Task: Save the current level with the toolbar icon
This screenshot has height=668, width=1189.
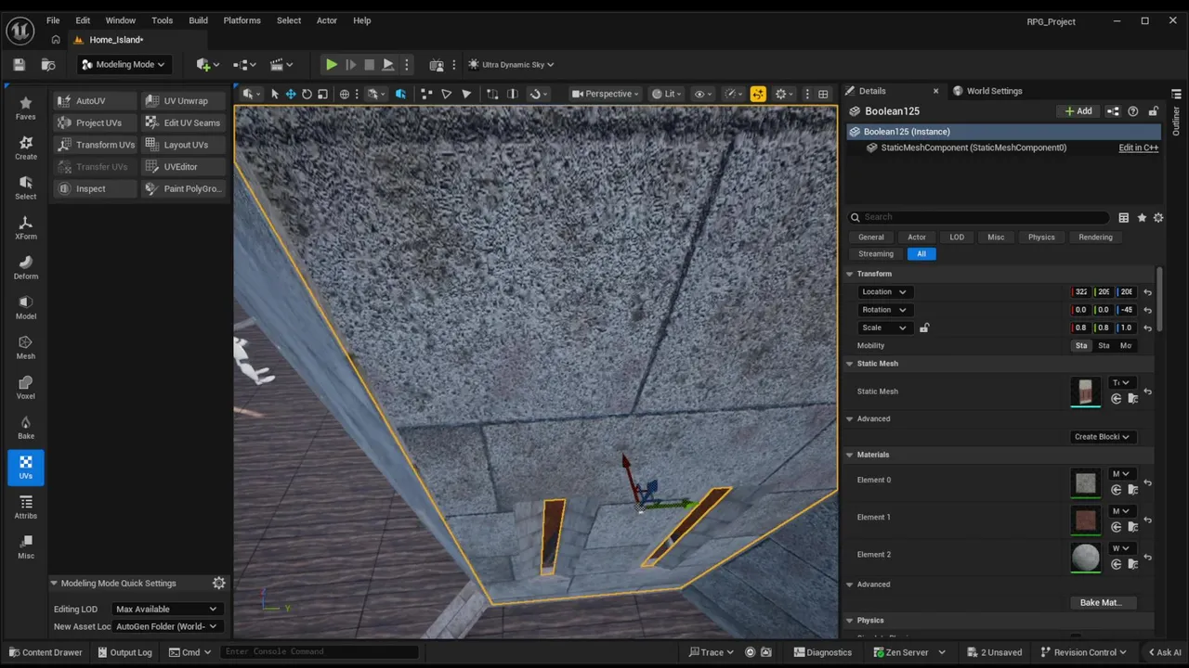Action: click(19, 65)
